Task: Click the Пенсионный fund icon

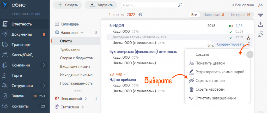Action: 57,99
